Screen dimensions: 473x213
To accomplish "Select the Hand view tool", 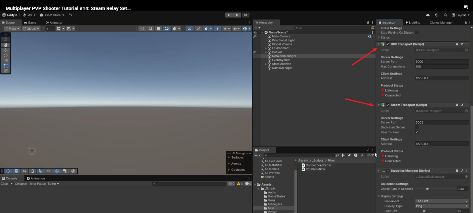I will click(5, 45).
